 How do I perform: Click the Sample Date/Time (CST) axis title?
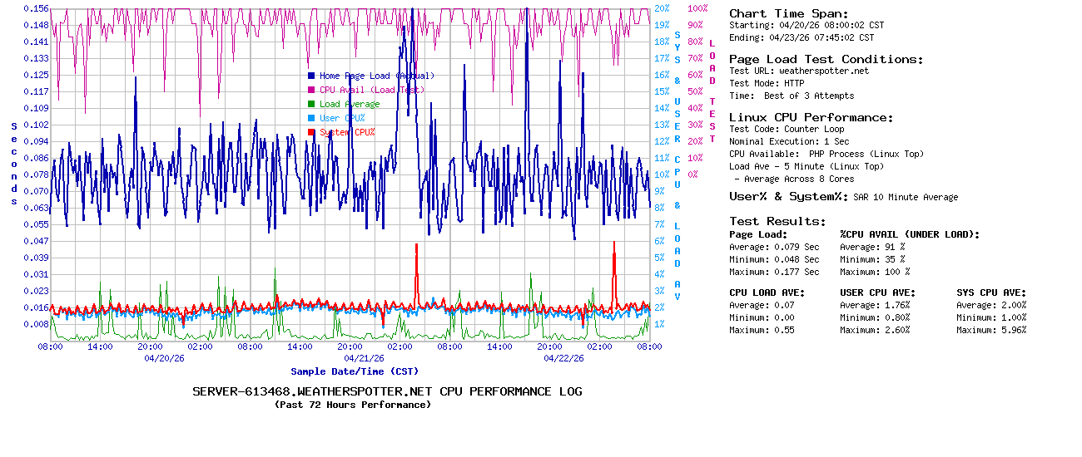point(354,371)
